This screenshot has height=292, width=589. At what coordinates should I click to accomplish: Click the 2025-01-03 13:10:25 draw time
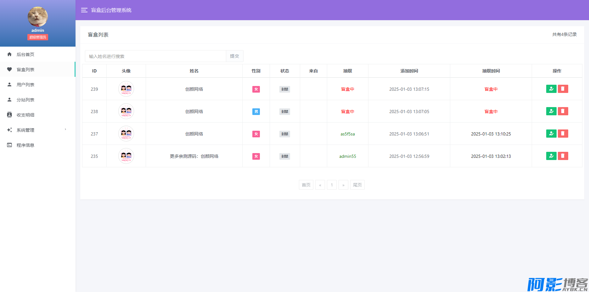point(491,134)
